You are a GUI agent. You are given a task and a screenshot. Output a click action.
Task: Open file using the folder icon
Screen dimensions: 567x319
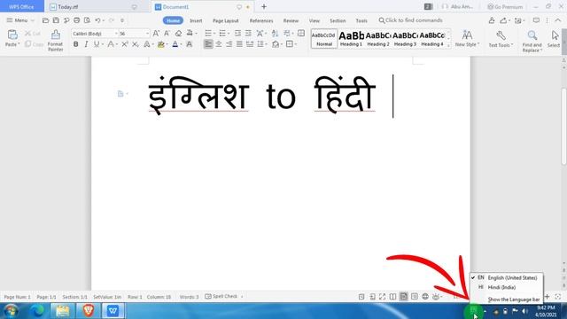coord(45,20)
